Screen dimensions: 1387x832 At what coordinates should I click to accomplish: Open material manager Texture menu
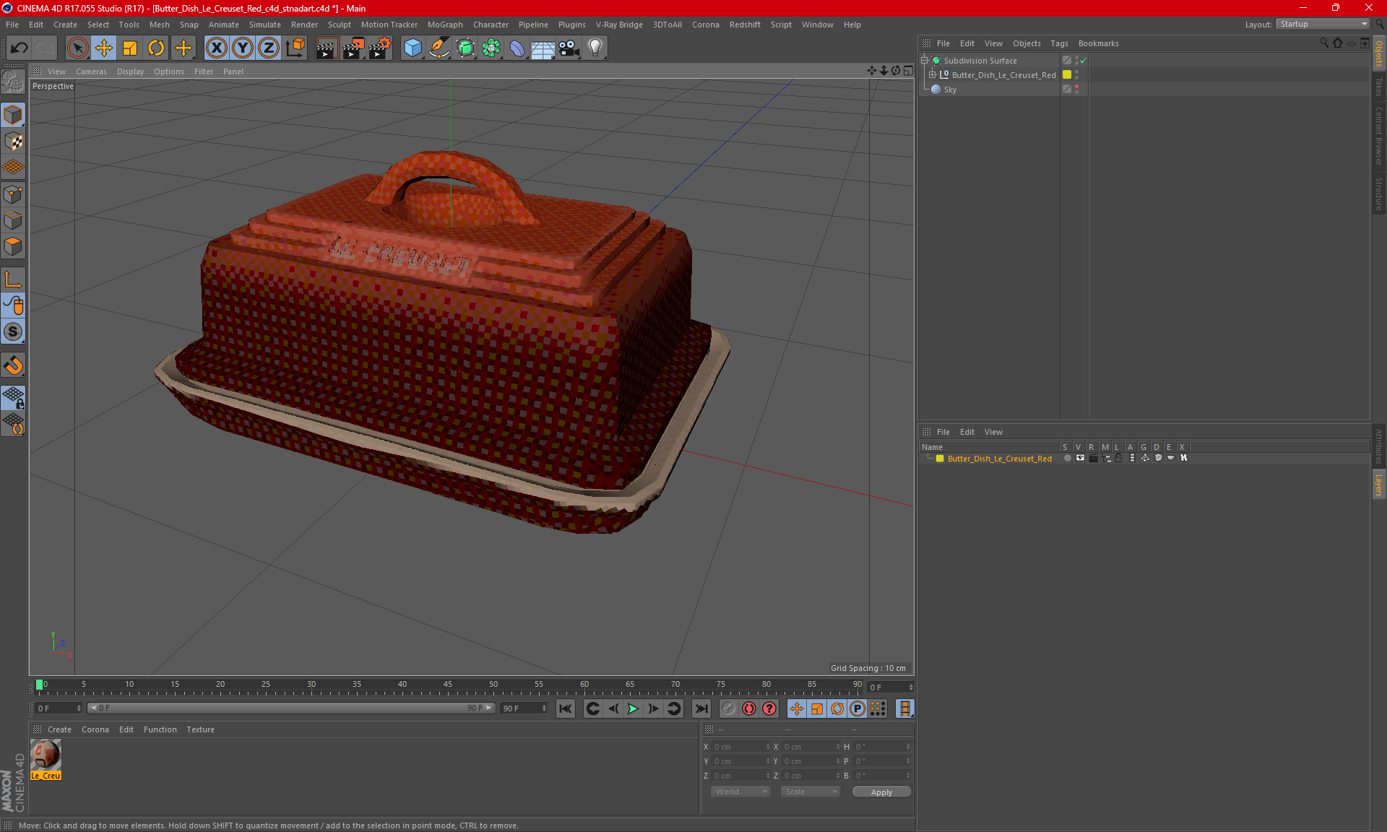pyautogui.click(x=200, y=729)
